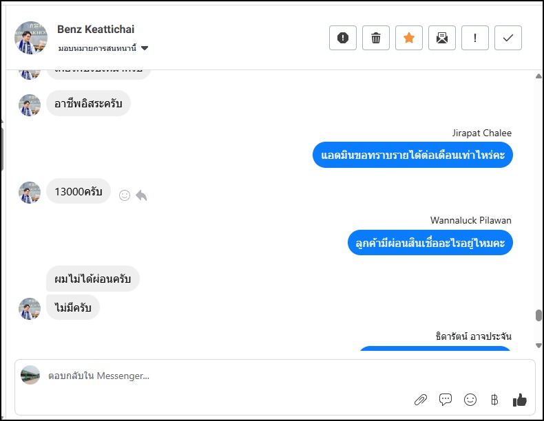The image size is (544, 421).
Task: Send a thumbs-up like
Action: coord(520,400)
